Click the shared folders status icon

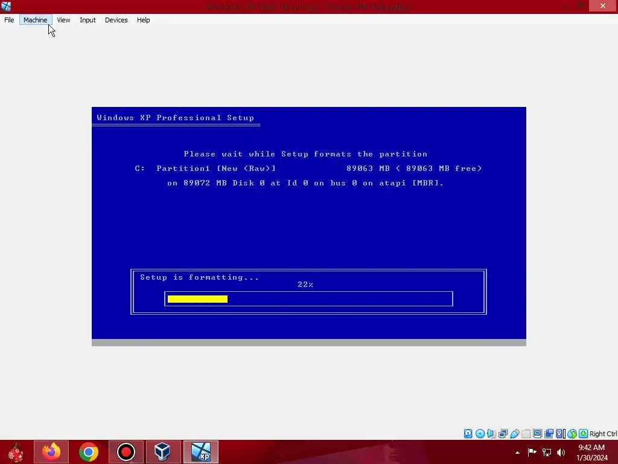tap(526, 434)
